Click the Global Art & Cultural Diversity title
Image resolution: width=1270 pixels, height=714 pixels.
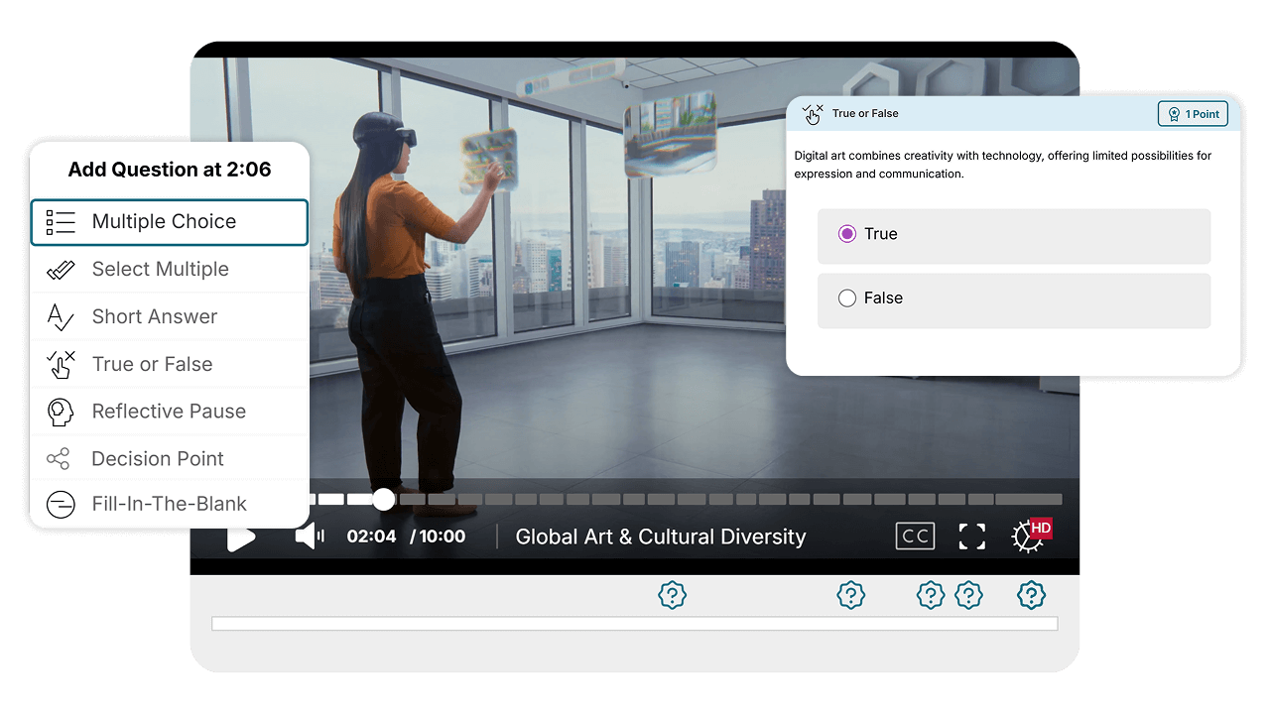click(660, 536)
